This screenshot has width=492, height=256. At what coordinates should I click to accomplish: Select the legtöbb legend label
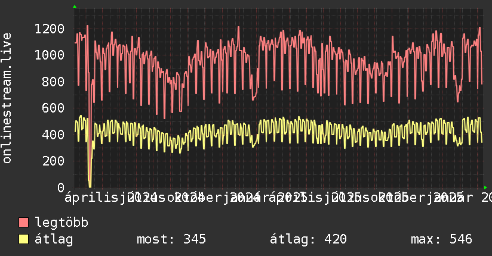61,223
